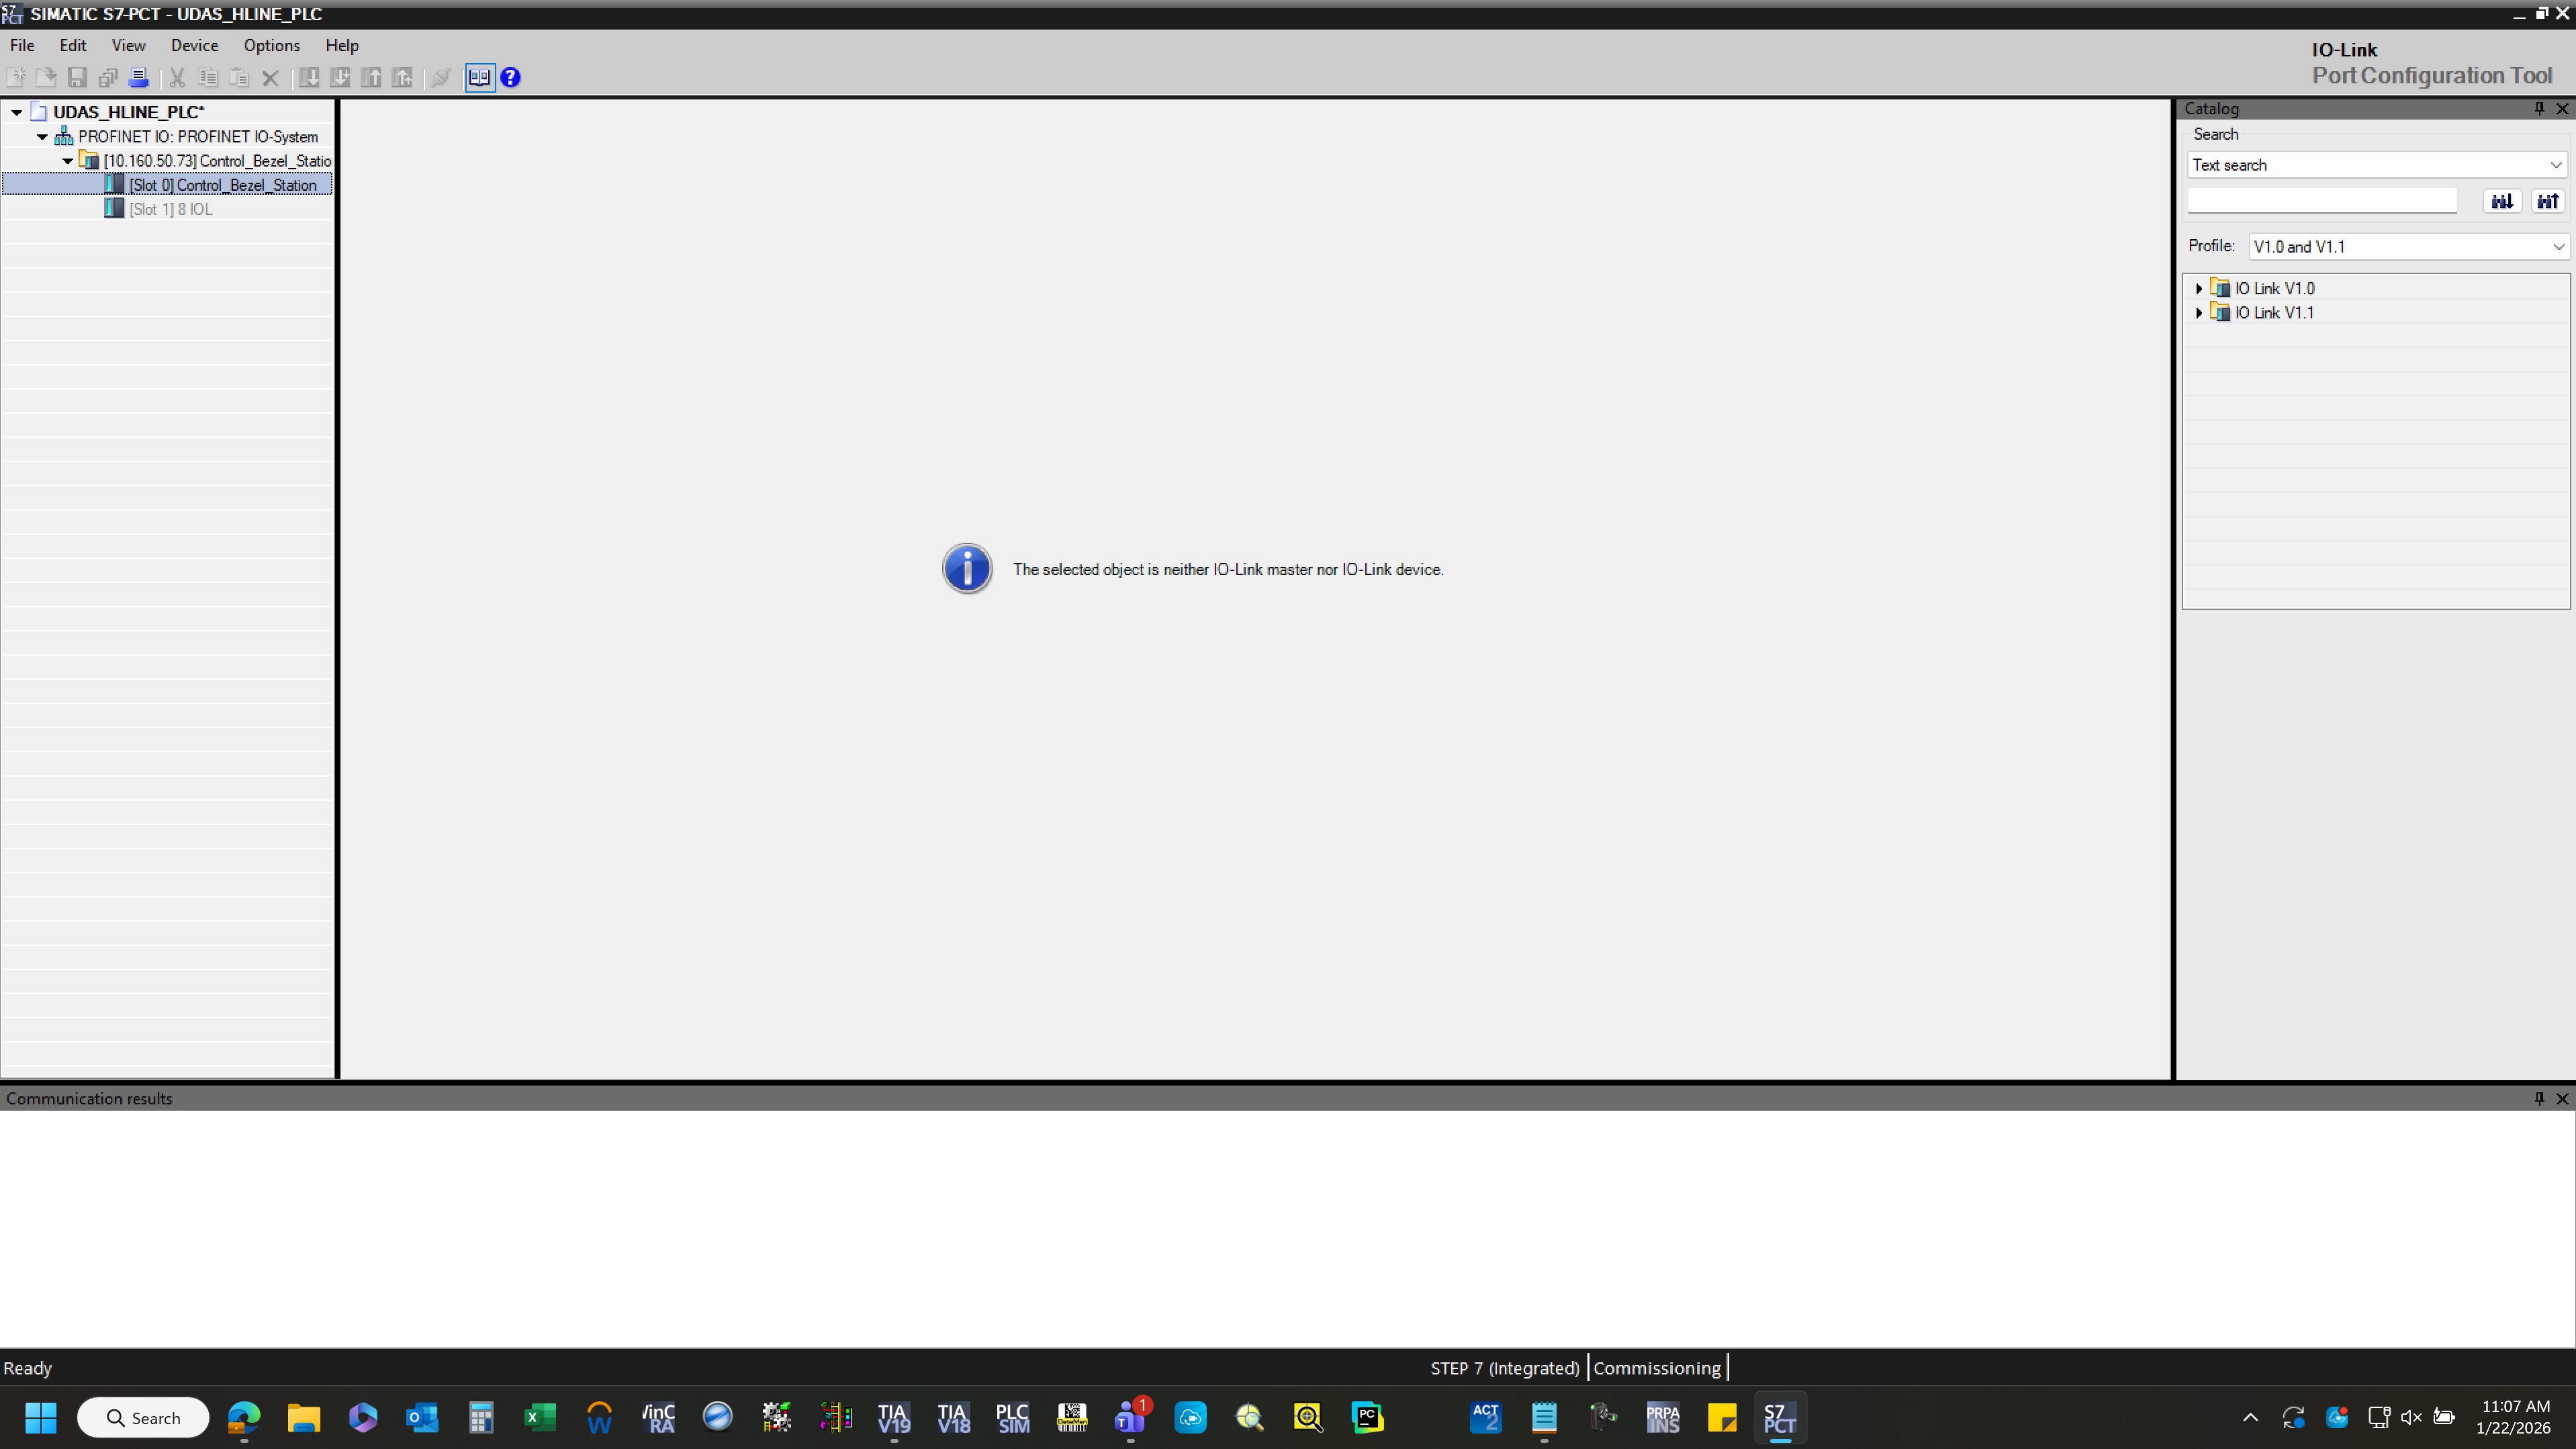Click the Save floppy disk icon
Image resolution: width=2576 pixels, height=1449 pixels.
(x=77, y=77)
